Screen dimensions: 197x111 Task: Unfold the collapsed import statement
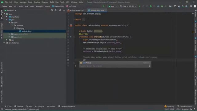pyautogui.click(x=83, y=19)
